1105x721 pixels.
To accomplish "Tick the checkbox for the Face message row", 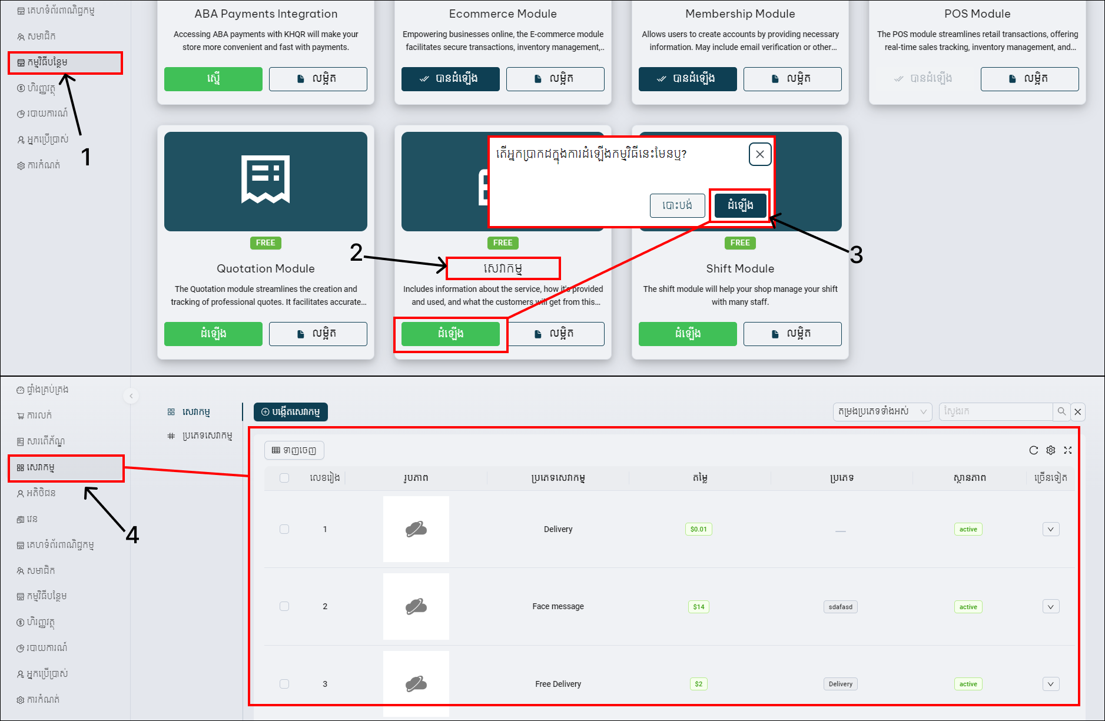I will tap(284, 606).
